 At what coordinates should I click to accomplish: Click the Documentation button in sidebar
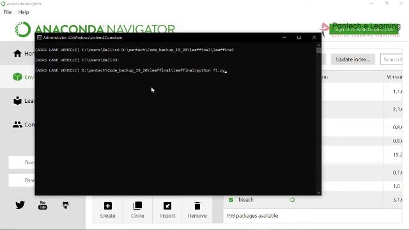pyautogui.click(x=22, y=162)
